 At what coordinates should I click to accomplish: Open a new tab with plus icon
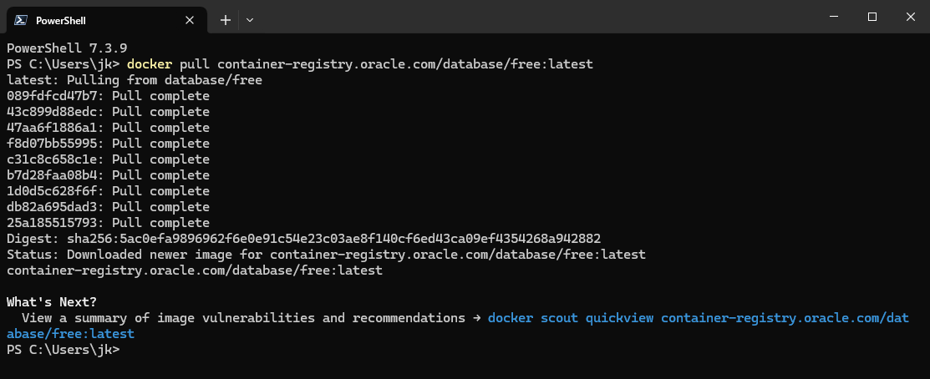[x=226, y=20]
